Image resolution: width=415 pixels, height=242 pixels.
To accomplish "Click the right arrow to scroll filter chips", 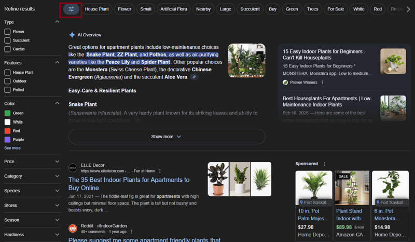I will (408, 9).
